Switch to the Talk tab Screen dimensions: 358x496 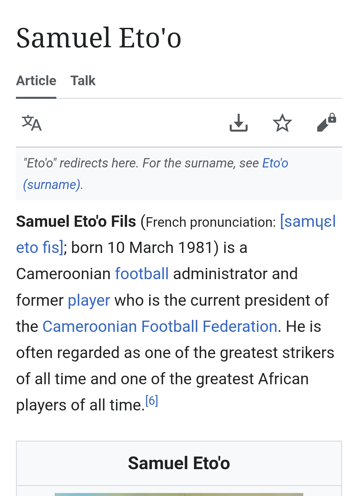(83, 81)
